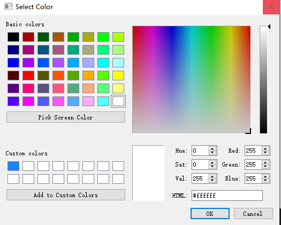
Task: Choose the dark maroon swatch in fourth row
Action: point(13,76)
